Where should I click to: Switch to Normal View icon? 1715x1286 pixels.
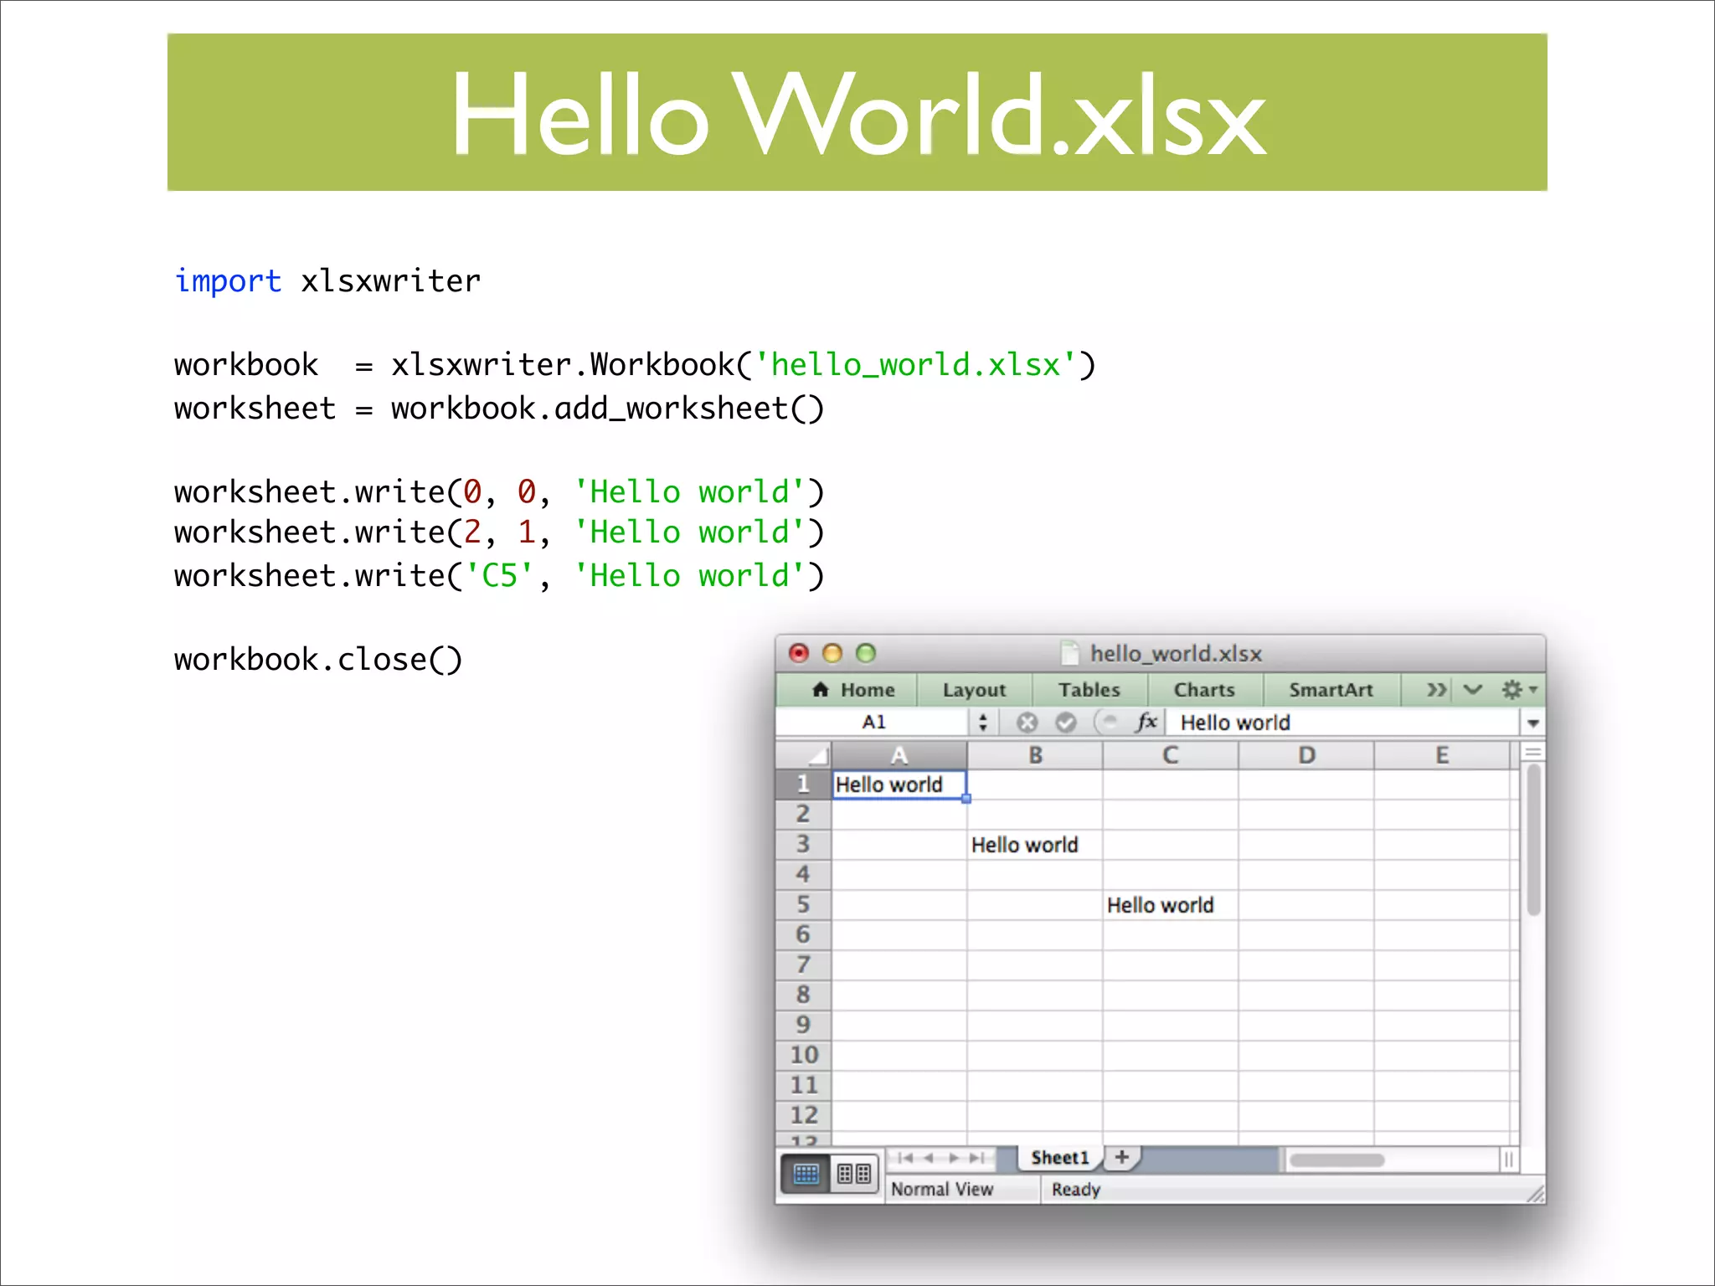click(806, 1174)
